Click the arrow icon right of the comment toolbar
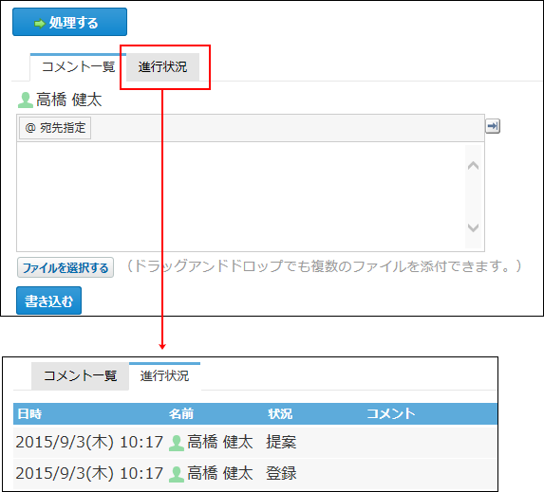The width and height of the screenshot is (544, 492). click(x=493, y=126)
